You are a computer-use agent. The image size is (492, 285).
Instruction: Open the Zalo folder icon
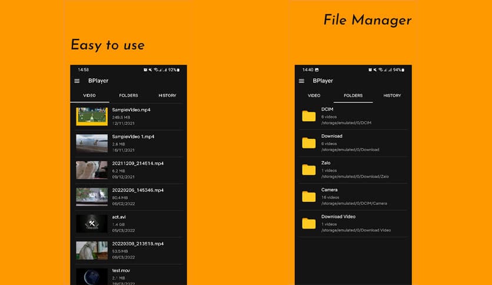click(x=309, y=170)
